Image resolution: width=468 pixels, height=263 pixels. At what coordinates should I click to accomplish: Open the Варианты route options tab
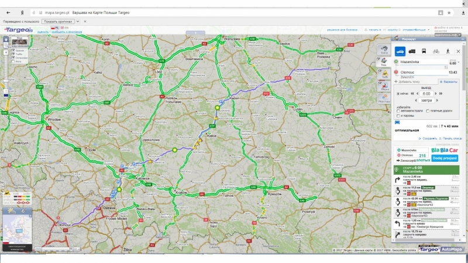pyautogui.click(x=449, y=82)
